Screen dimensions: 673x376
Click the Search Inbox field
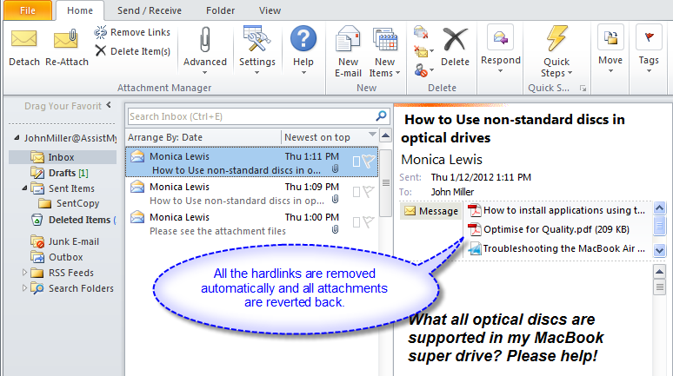click(x=250, y=116)
